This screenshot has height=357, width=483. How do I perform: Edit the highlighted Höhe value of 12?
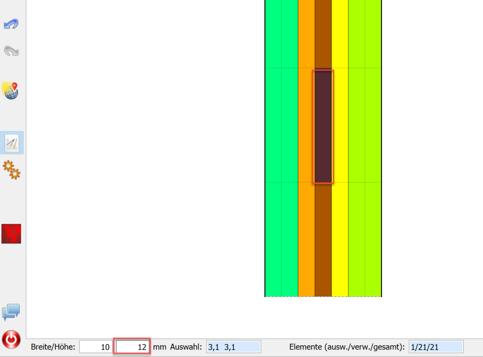click(x=132, y=346)
